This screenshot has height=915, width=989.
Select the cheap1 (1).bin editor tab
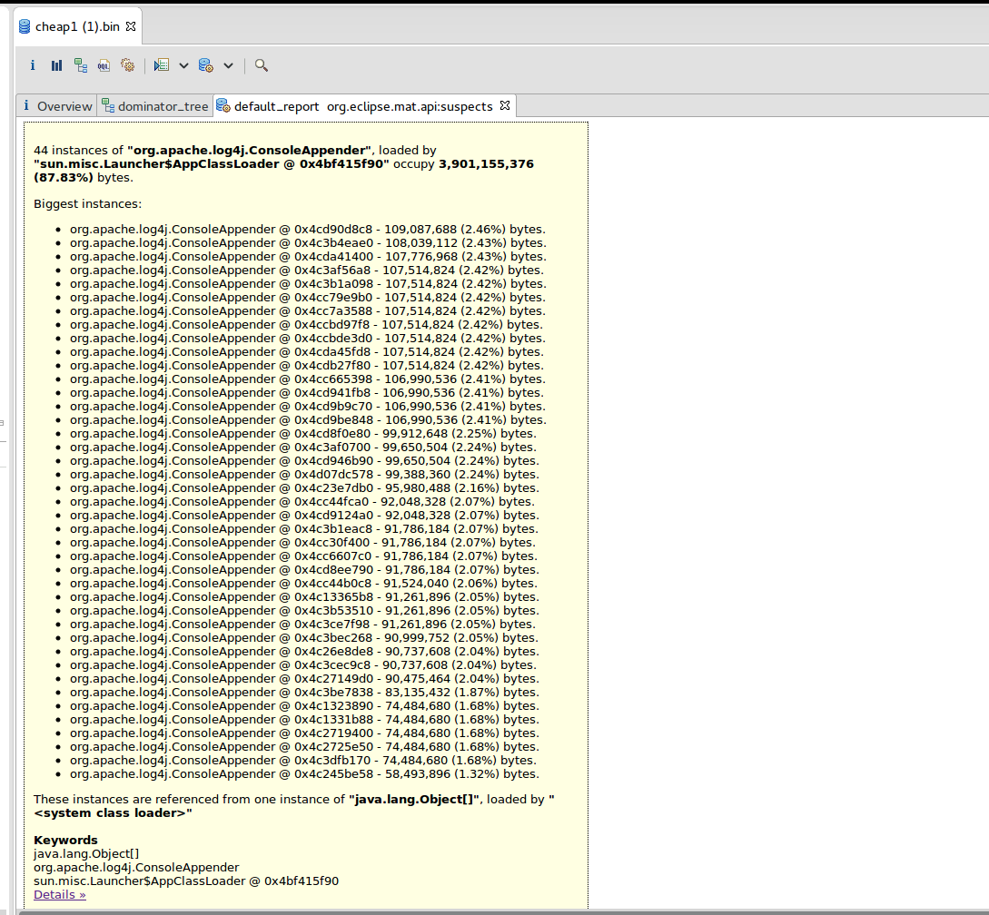[x=76, y=26]
